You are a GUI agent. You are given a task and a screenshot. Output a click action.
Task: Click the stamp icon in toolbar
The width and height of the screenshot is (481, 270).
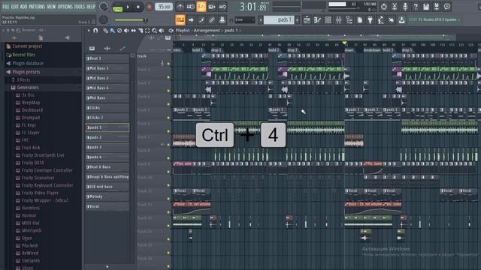[222, 20]
